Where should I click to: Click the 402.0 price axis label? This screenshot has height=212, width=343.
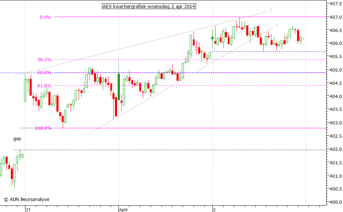(x=336, y=149)
